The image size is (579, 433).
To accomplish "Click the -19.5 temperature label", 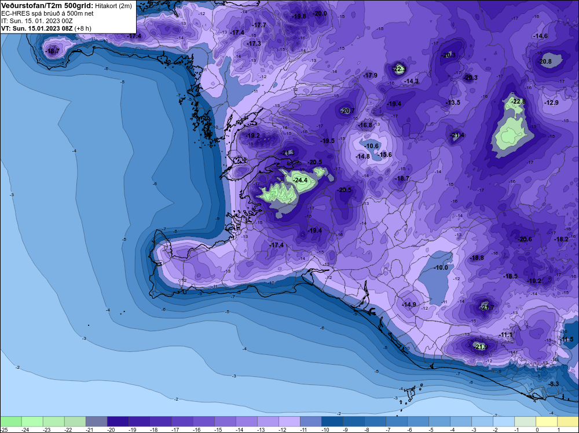I will coord(327,141).
